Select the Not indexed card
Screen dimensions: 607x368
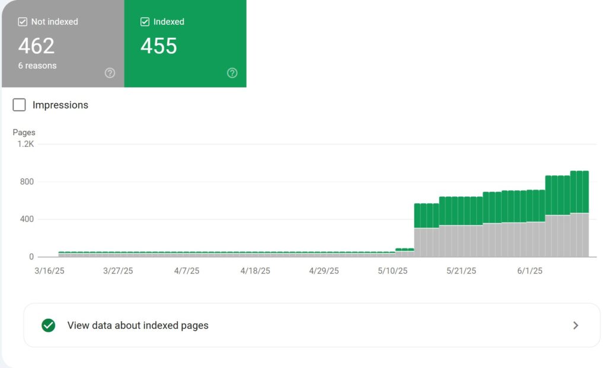61,43
